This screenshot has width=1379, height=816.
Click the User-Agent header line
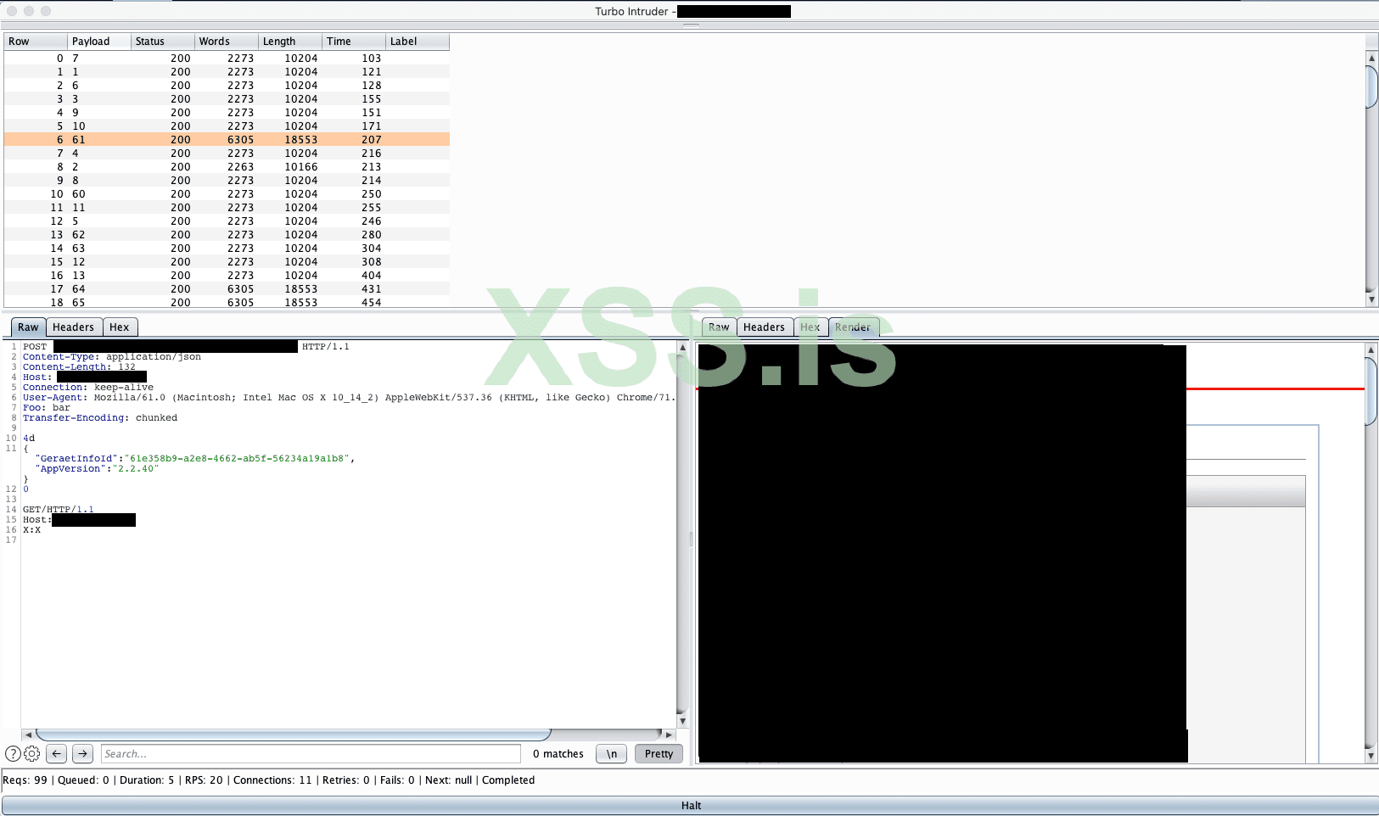click(x=349, y=398)
